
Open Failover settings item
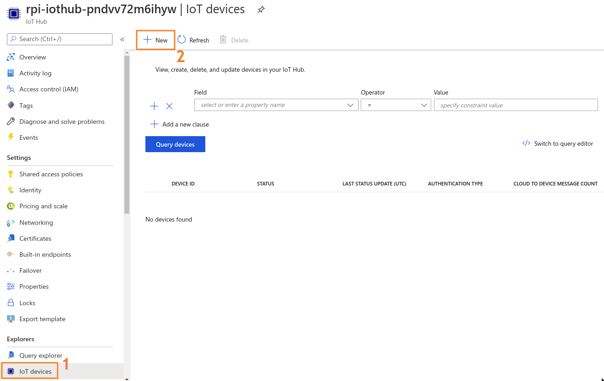click(31, 270)
